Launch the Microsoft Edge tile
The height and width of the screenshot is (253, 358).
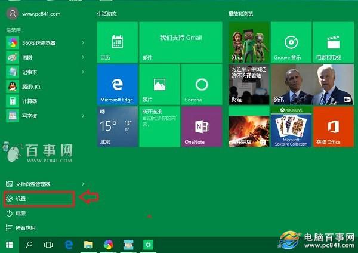click(118, 85)
